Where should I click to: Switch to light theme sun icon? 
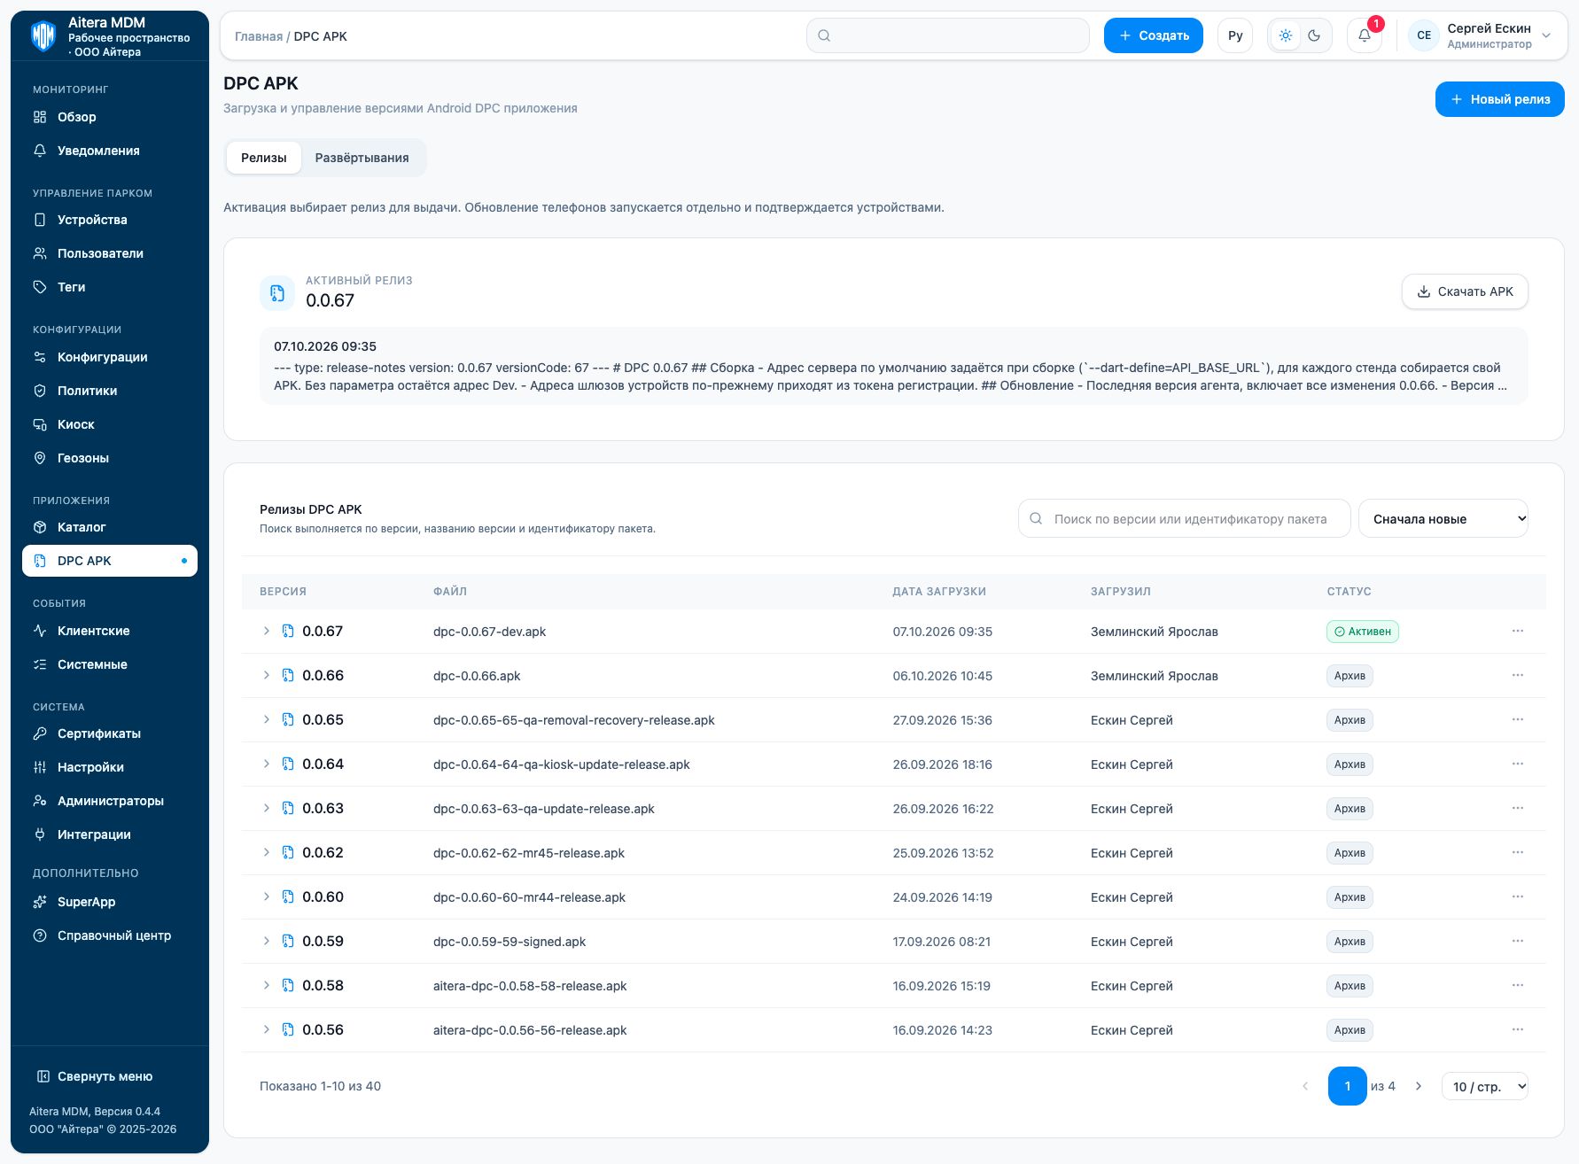(x=1286, y=35)
